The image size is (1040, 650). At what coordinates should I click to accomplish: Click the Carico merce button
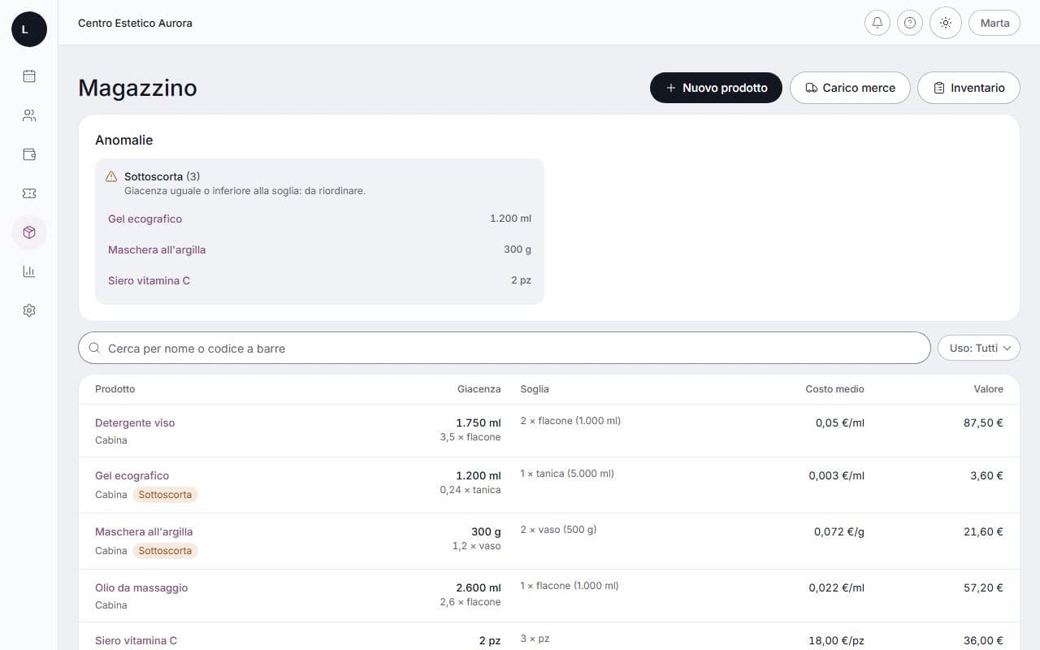850,88
